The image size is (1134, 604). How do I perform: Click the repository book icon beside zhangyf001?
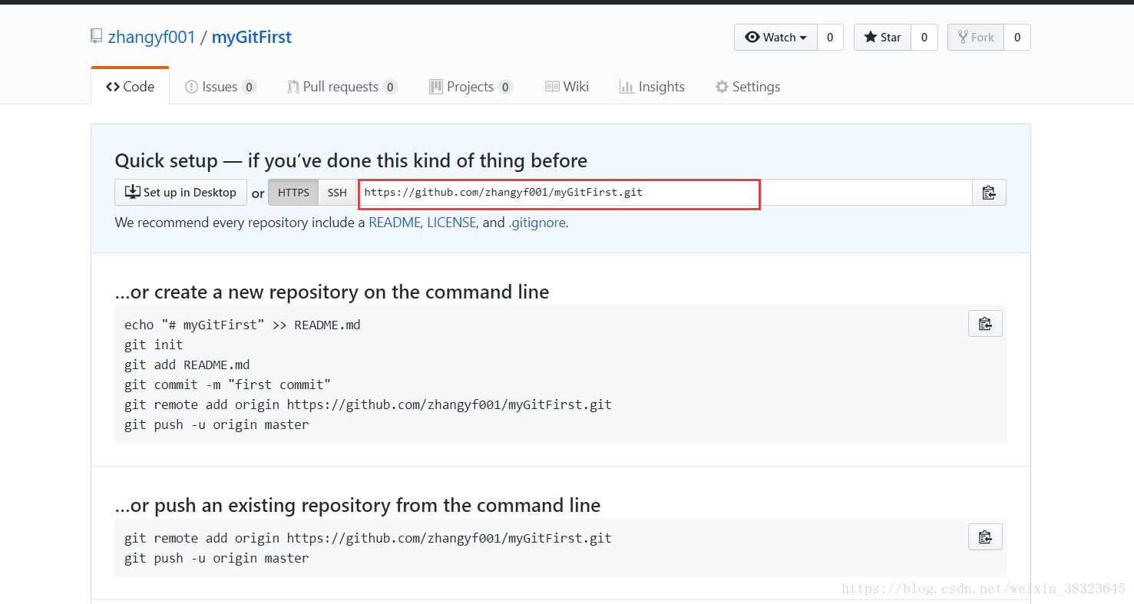click(96, 36)
